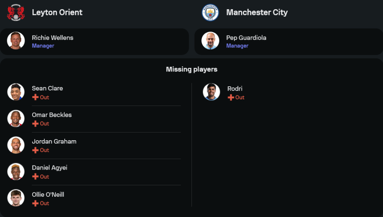Click Ollie O'Neill's player avatar
The height and width of the screenshot is (217, 383).
tap(16, 198)
